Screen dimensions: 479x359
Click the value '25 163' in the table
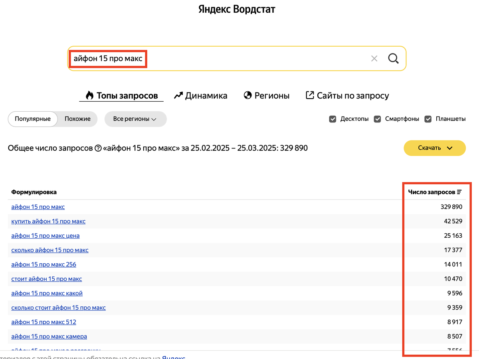tap(453, 236)
